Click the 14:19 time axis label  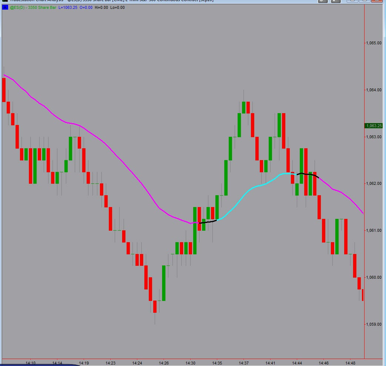click(x=84, y=363)
